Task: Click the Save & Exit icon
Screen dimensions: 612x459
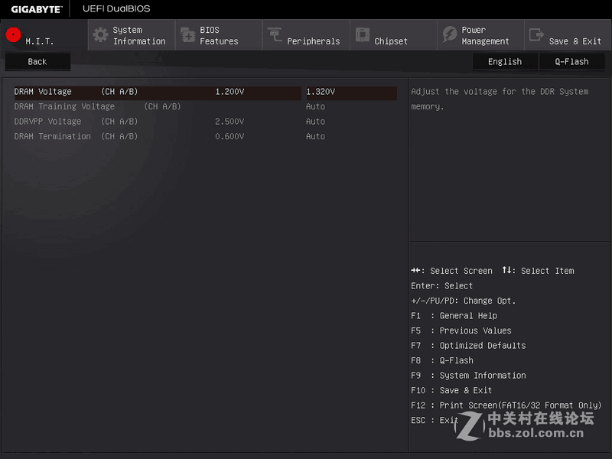Action: 535,34
